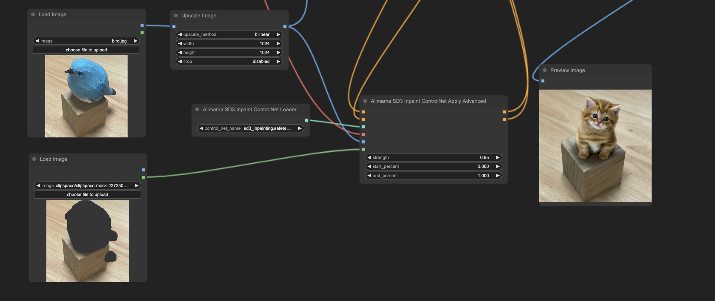Click the blue bird image thumbnail

click(x=86, y=96)
